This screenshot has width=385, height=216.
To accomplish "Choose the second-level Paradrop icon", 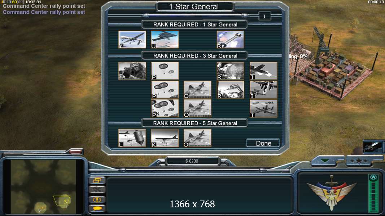I will 165,90.
